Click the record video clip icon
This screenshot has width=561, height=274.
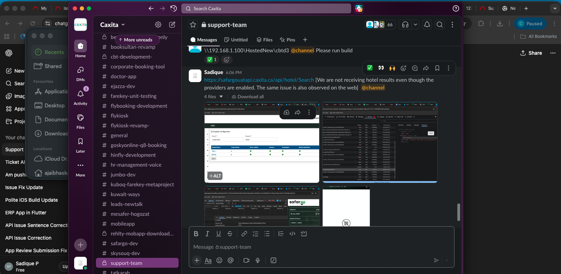coord(246,260)
